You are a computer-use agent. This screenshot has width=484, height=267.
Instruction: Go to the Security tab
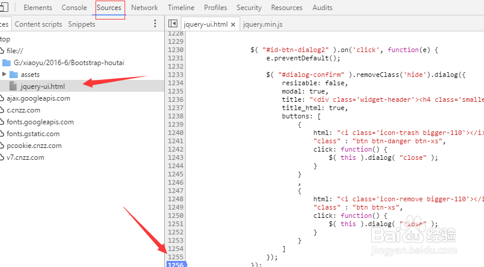[x=249, y=8]
